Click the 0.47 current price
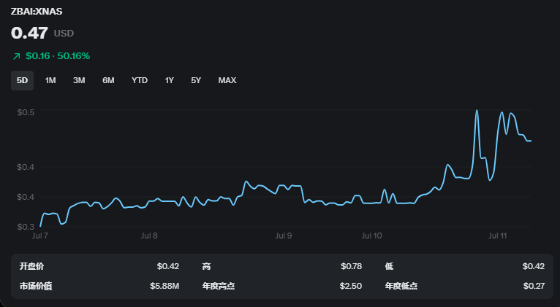The height and width of the screenshot is (307, 560). coord(29,33)
